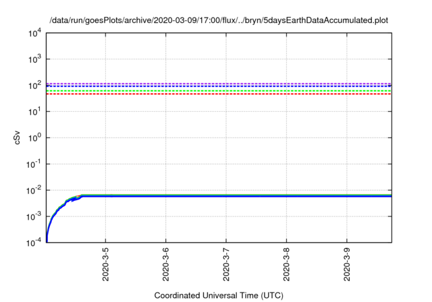
Task: Click the Coordinated Universal Time (UTC) axis label
Action: tap(219, 295)
